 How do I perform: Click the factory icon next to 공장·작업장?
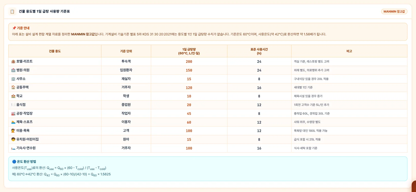pyautogui.click(x=13, y=114)
